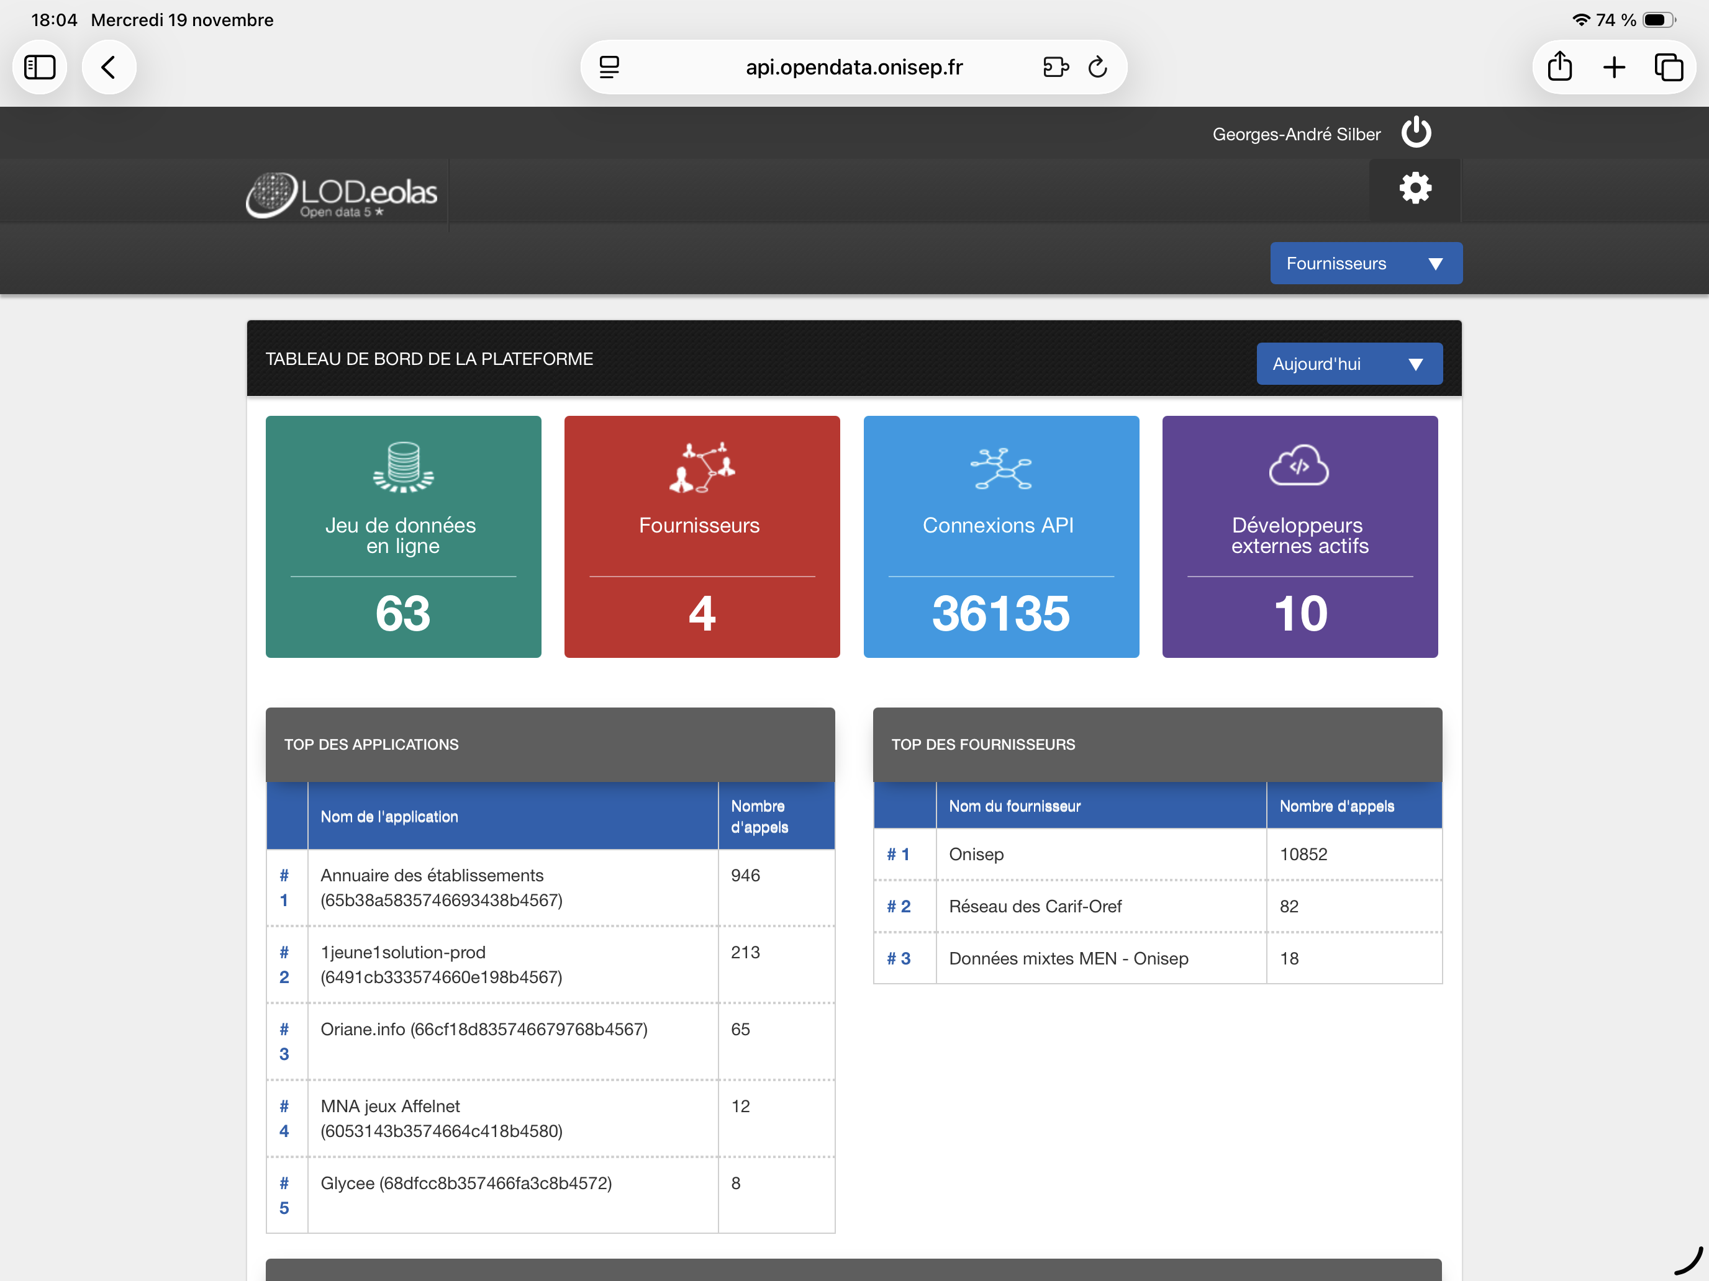Select the red Fournisseurs tile

pos(702,537)
